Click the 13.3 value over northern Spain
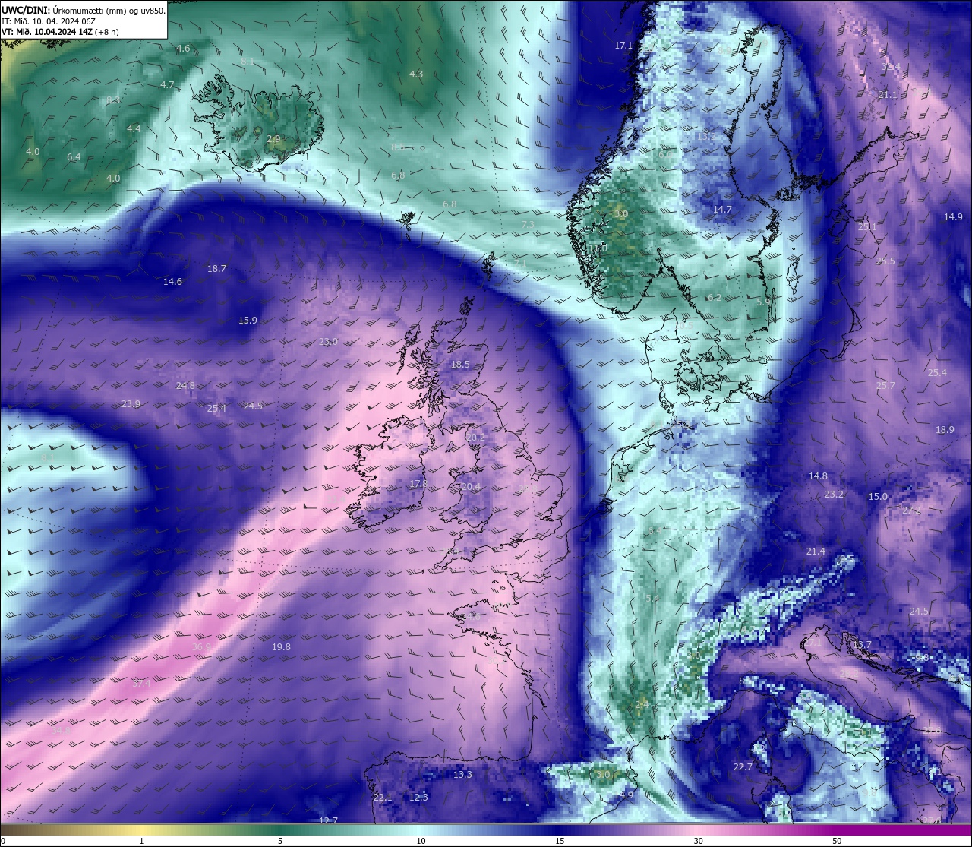 pos(462,775)
